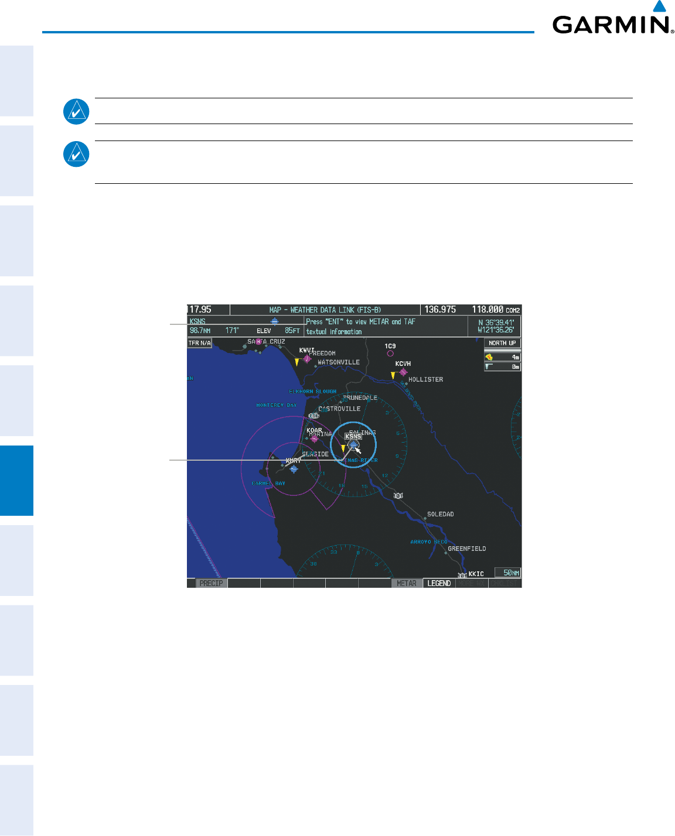Click the KKIC airport label
675x836 pixels.
[x=476, y=574]
